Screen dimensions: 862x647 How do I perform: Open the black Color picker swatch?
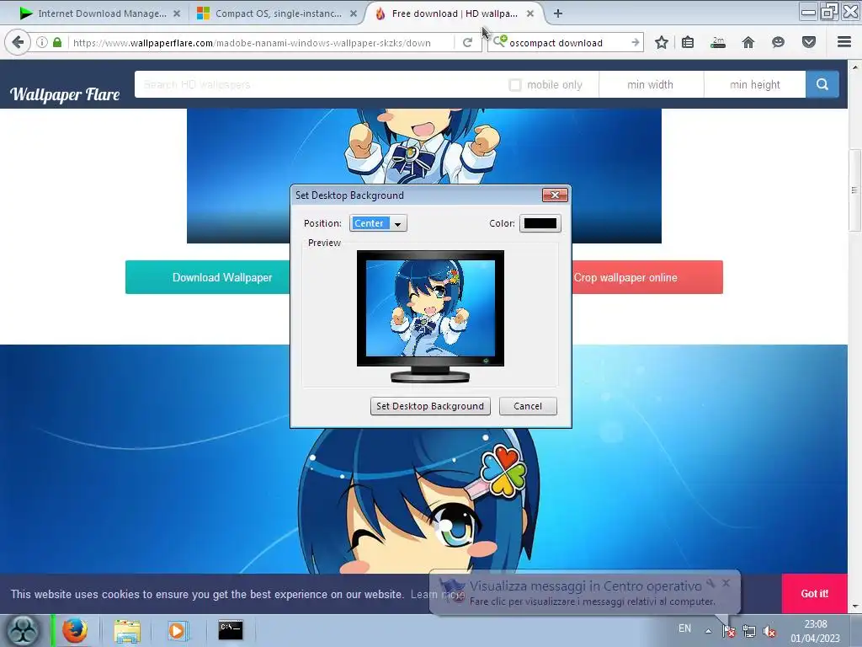tap(540, 223)
